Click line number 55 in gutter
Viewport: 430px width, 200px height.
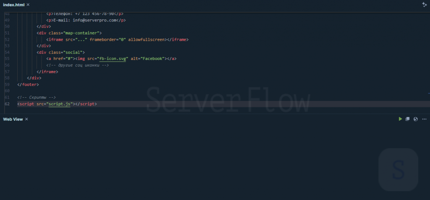[7, 59]
